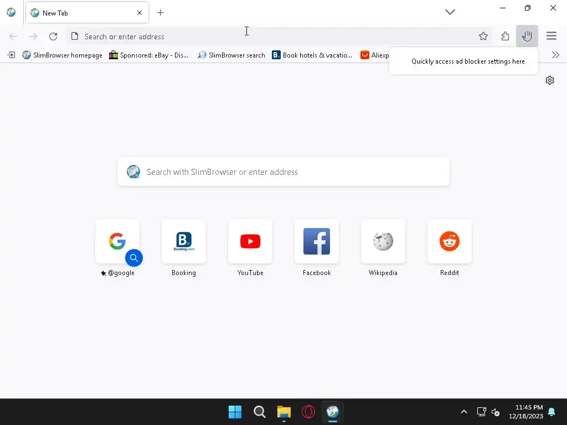
Task: Open the notifications bell icon
Action: [x=552, y=412]
